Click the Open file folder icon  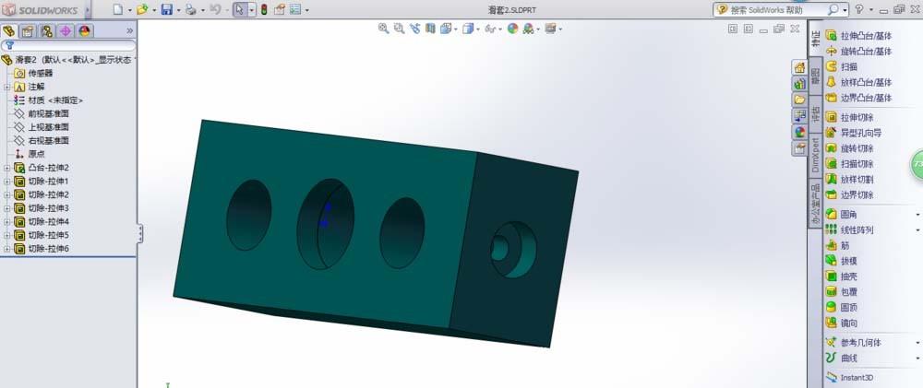point(142,9)
